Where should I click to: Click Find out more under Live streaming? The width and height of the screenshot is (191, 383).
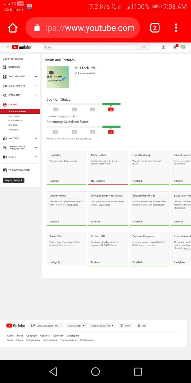click(x=147, y=162)
